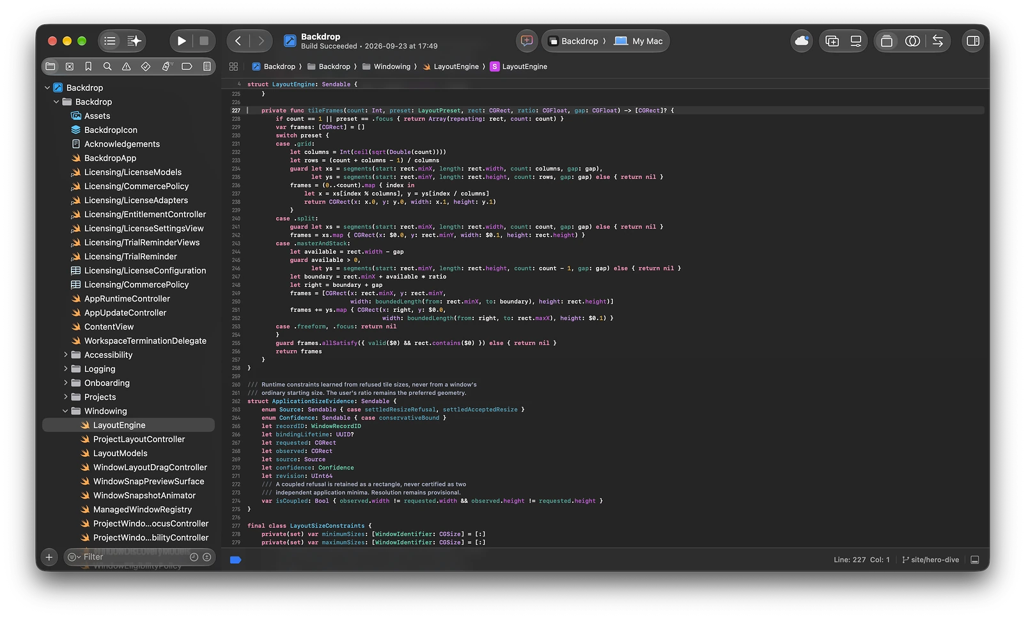Image resolution: width=1028 pixels, height=621 pixels.
Task: Toggle the stacked windows toolbar button
Action: 887,41
